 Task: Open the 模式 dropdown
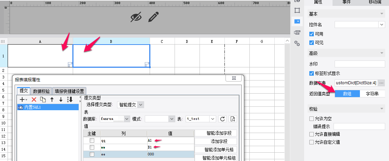tap(172, 119)
